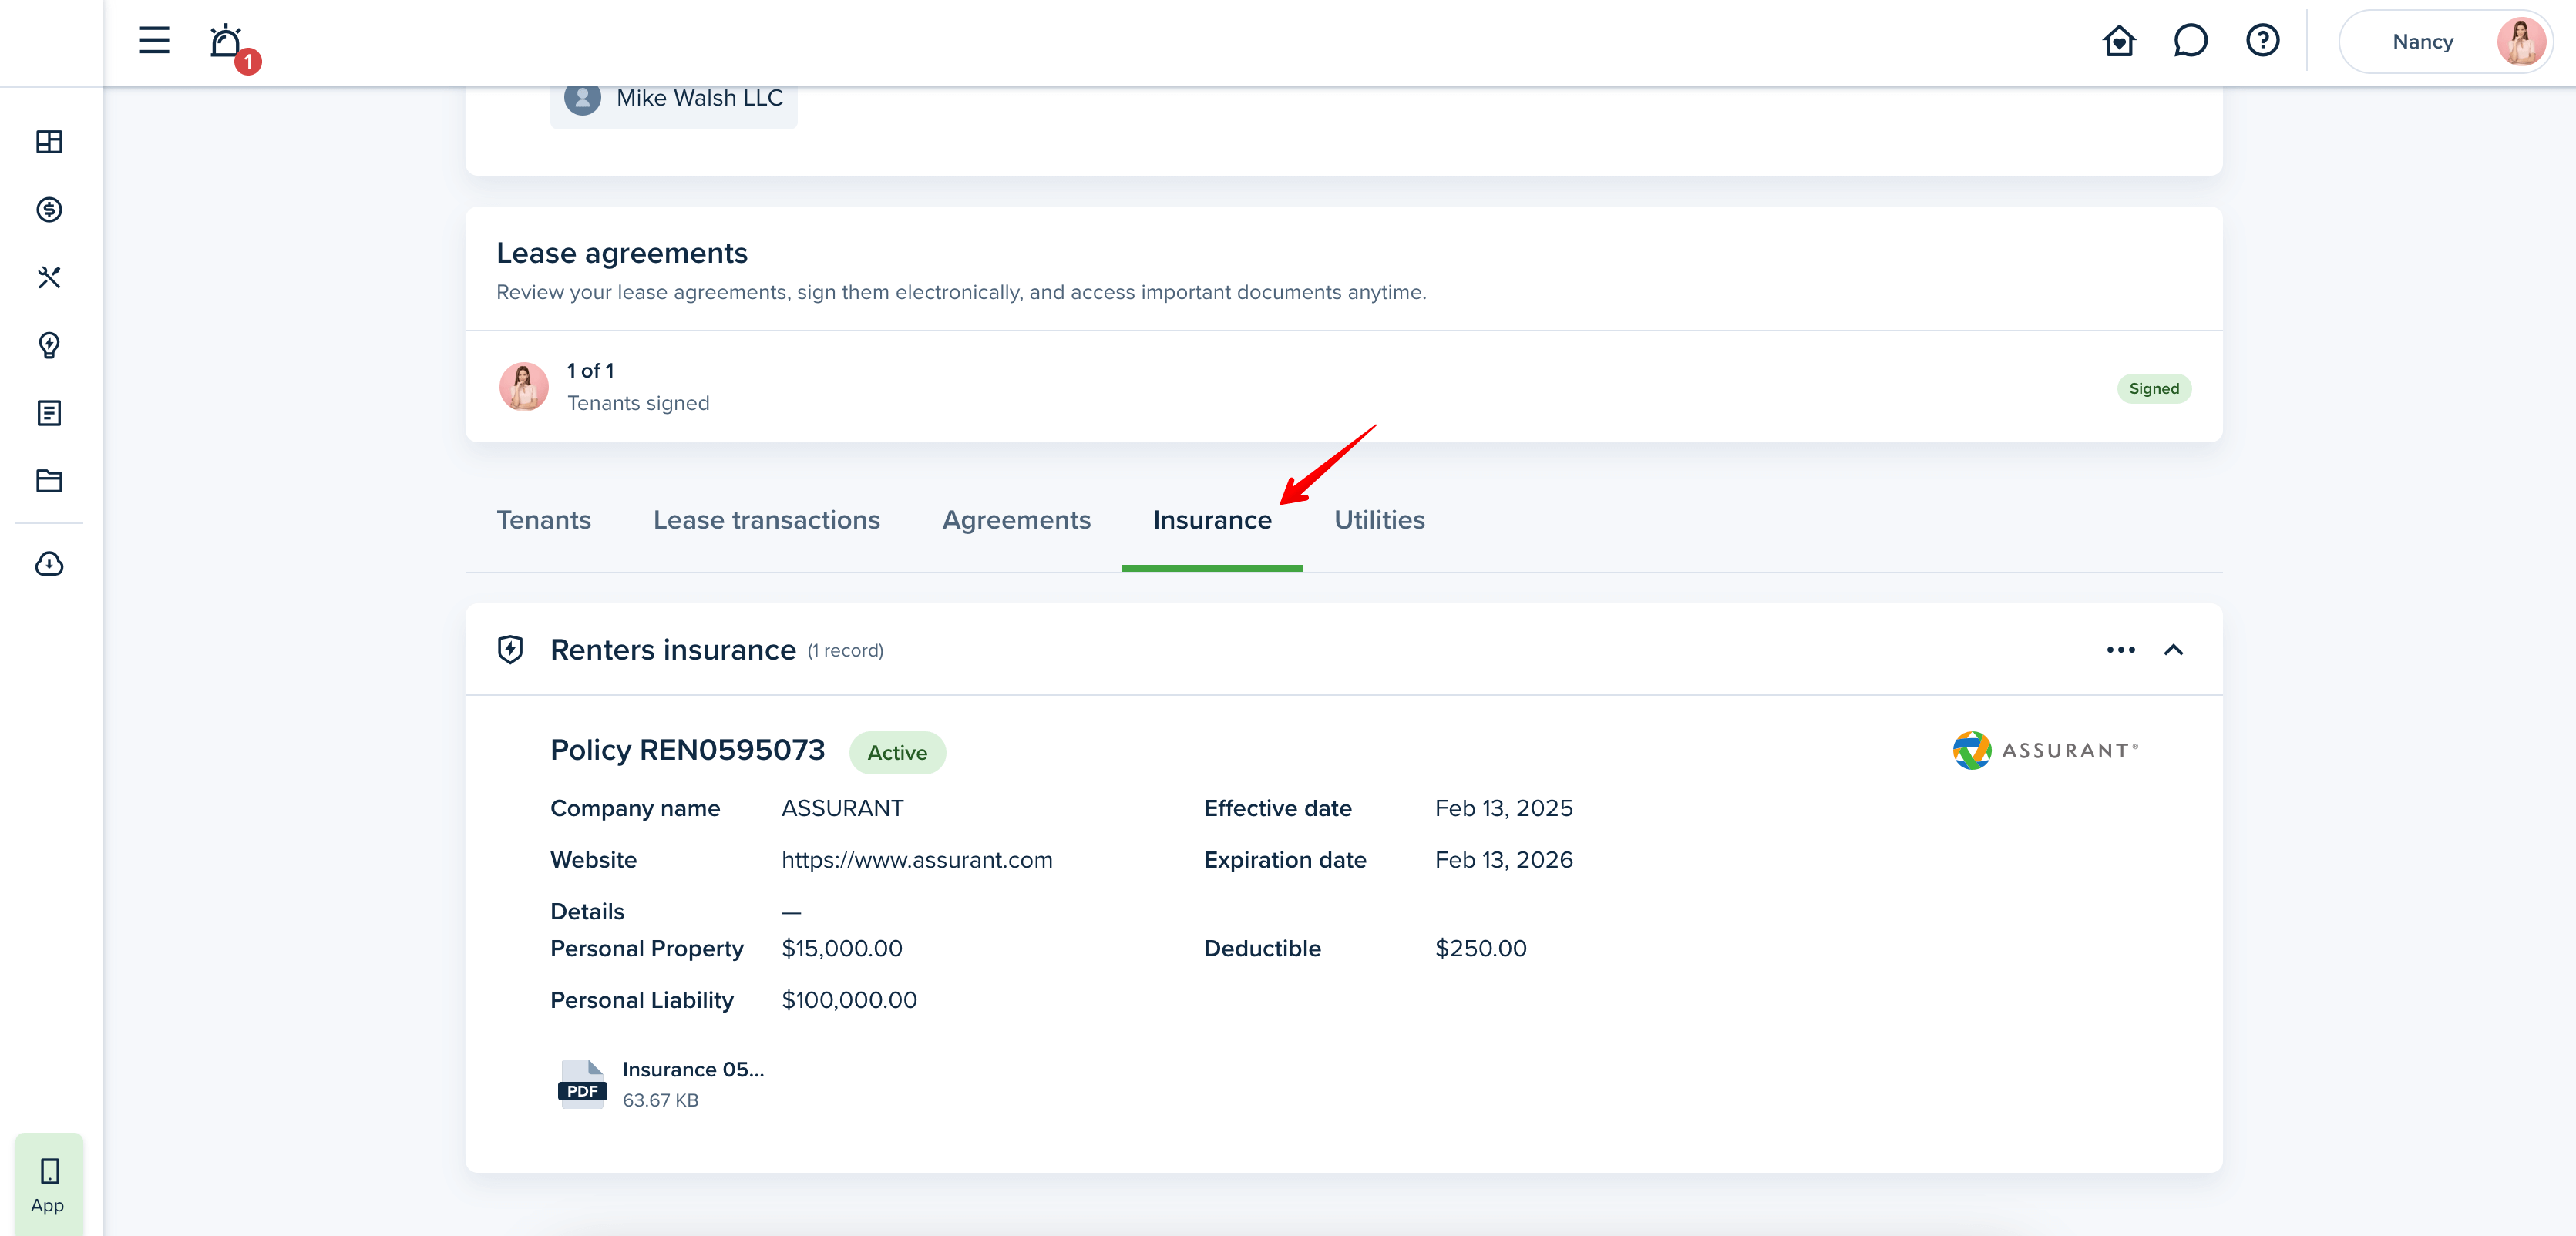
Task: Click the home heart icon in header
Action: tap(2118, 41)
